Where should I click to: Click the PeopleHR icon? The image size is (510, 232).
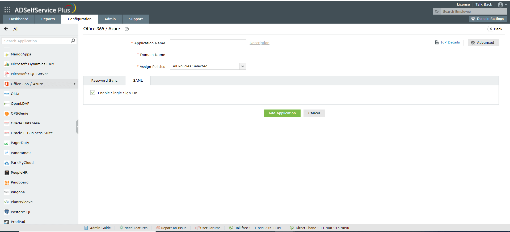point(7,173)
